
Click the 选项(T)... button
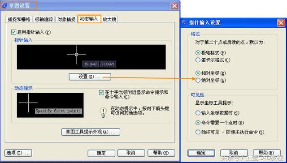(18, 153)
